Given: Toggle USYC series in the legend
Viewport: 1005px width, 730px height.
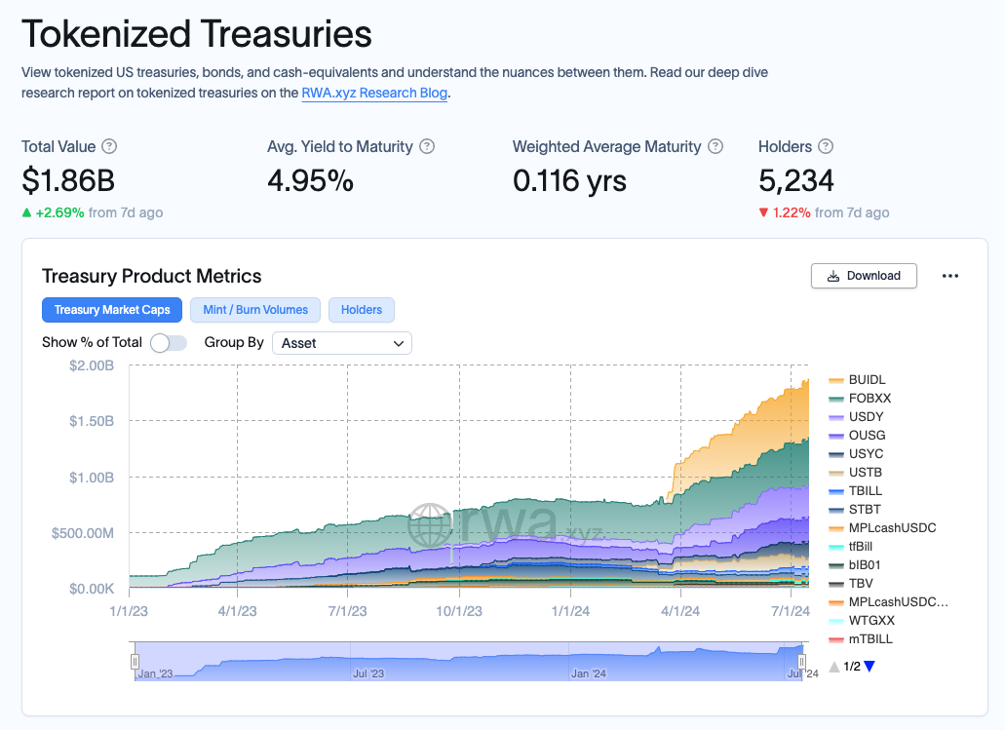Looking at the screenshot, I should [856, 454].
